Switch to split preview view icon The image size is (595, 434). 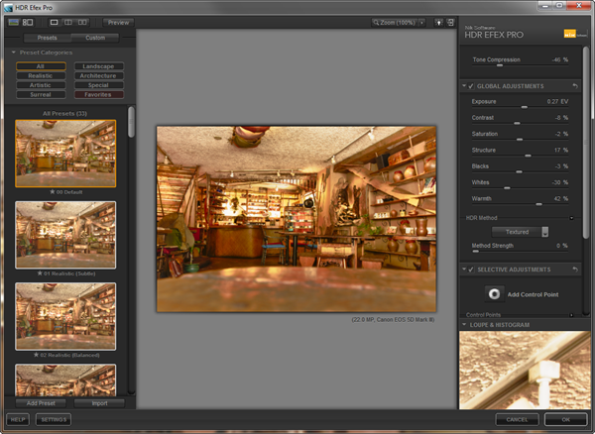[69, 21]
